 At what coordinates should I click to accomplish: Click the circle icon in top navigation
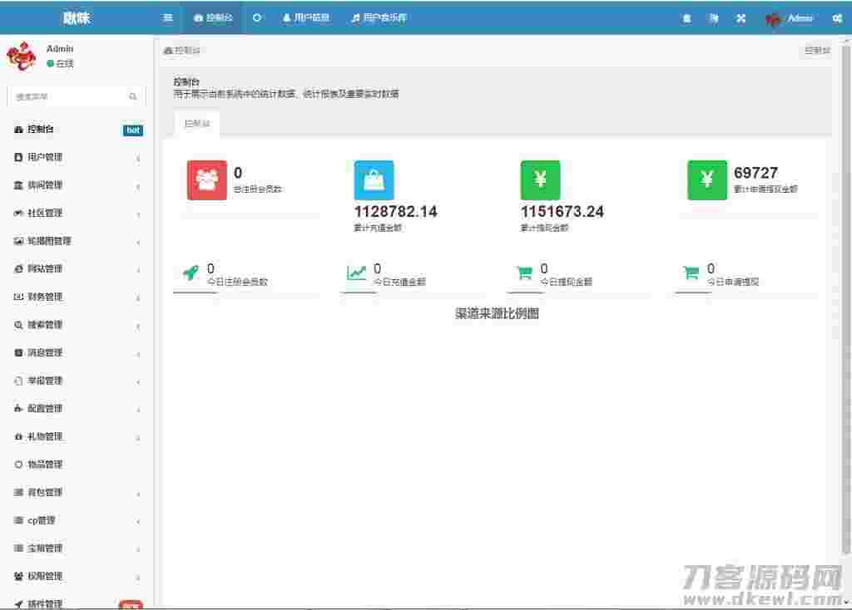point(257,17)
